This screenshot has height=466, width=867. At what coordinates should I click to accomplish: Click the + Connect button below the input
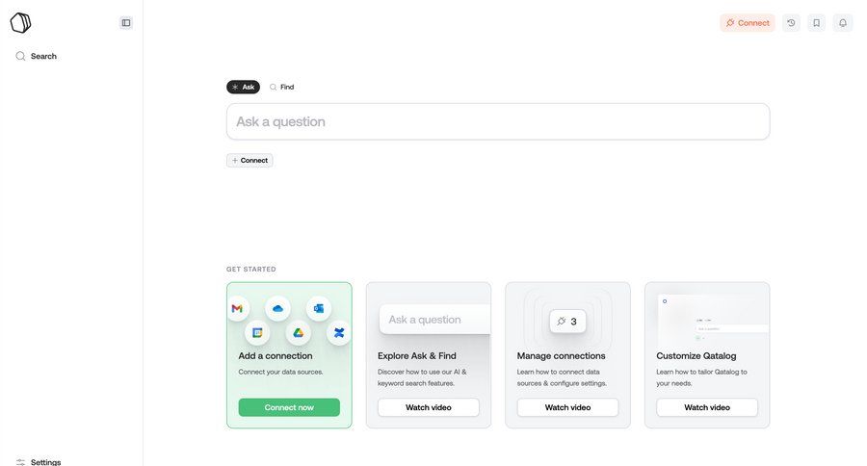tap(250, 161)
